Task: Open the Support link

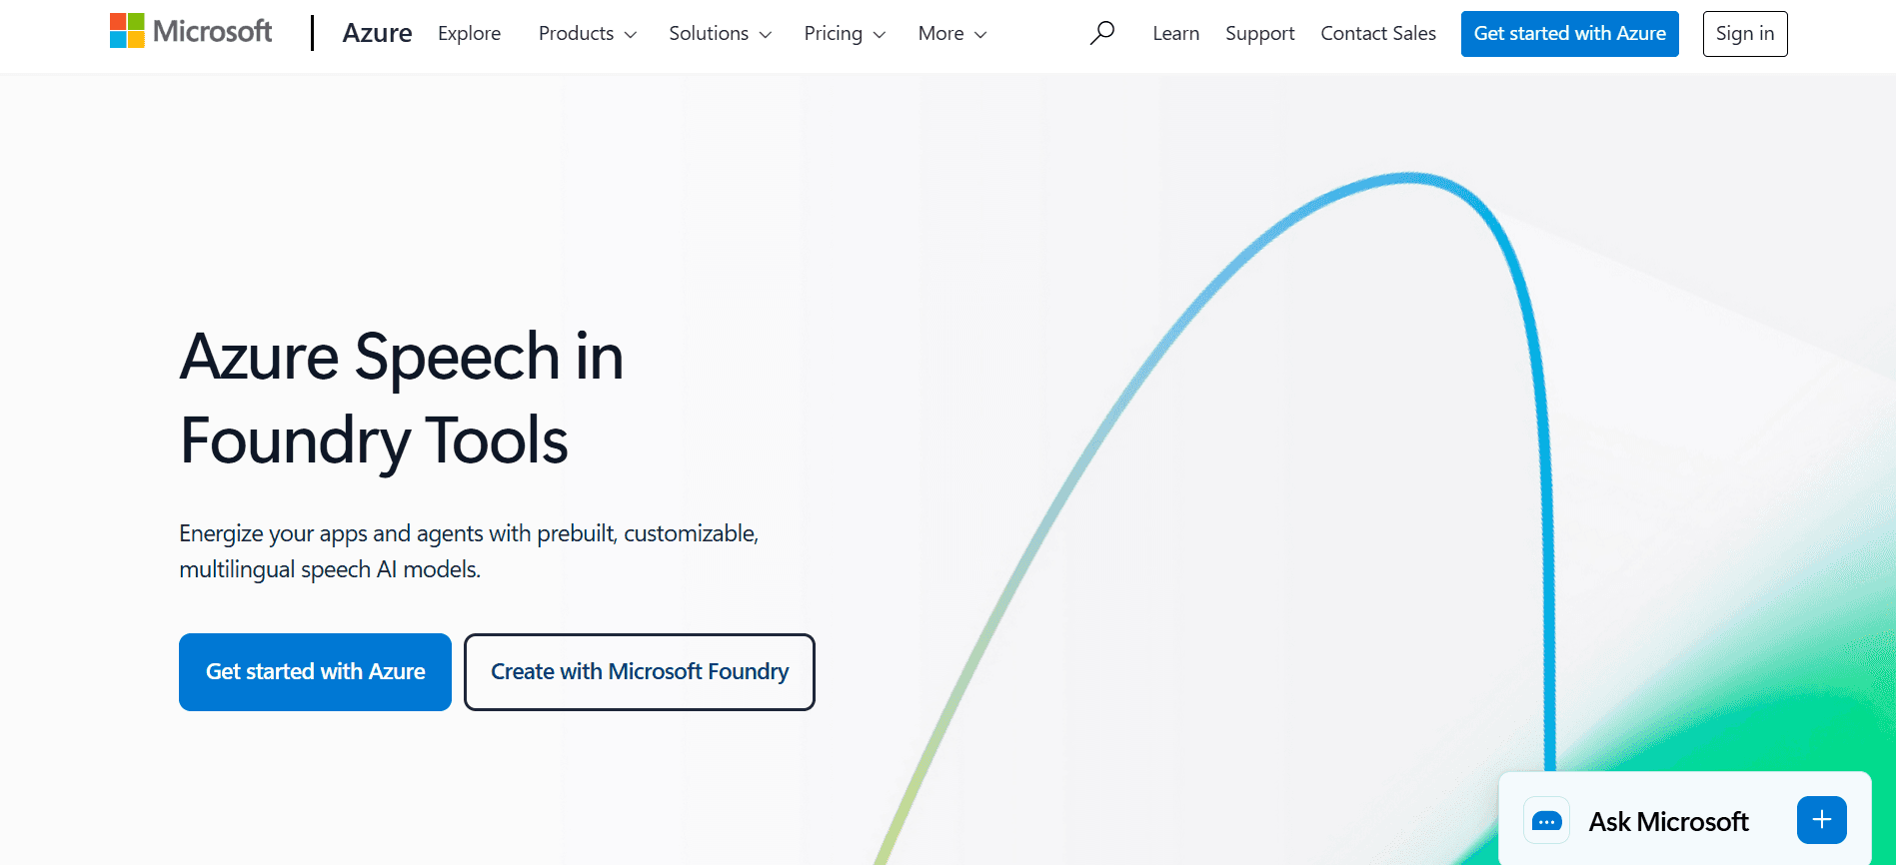Action: click(x=1259, y=33)
